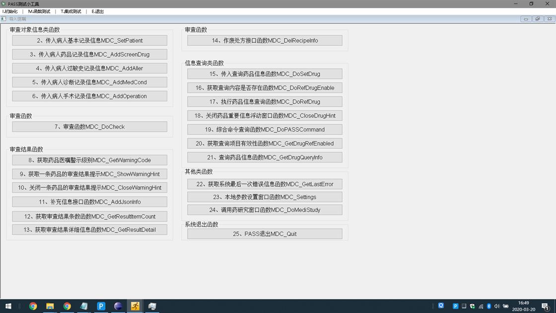556x313 pixels.
Task: Click the blue P app taskbar icon
Action: tap(101, 306)
